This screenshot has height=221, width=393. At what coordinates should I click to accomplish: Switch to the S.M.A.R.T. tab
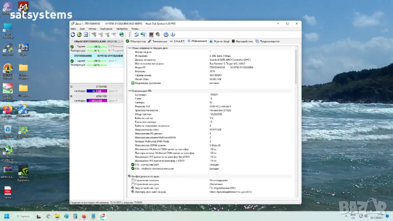[180, 41]
